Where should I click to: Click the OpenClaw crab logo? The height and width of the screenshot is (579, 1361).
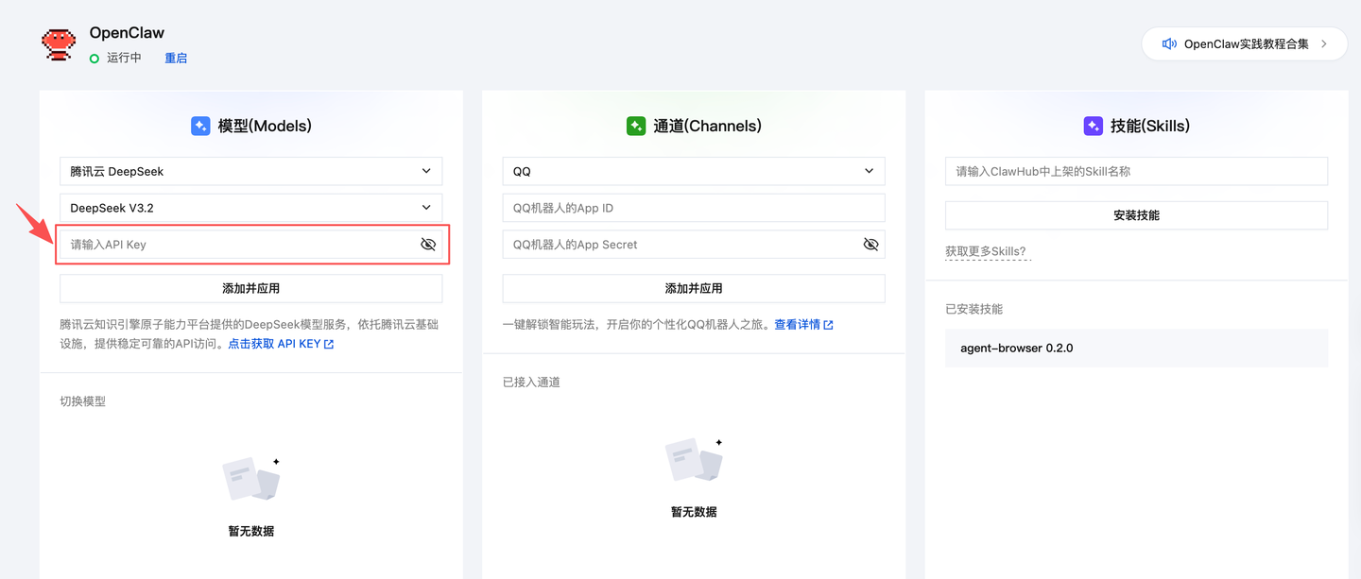click(59, 43)
